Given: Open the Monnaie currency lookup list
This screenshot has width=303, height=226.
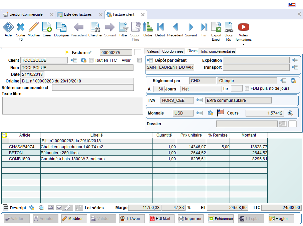Looking at the screenshot, I should pyautogui.click(x=200, y=113).
